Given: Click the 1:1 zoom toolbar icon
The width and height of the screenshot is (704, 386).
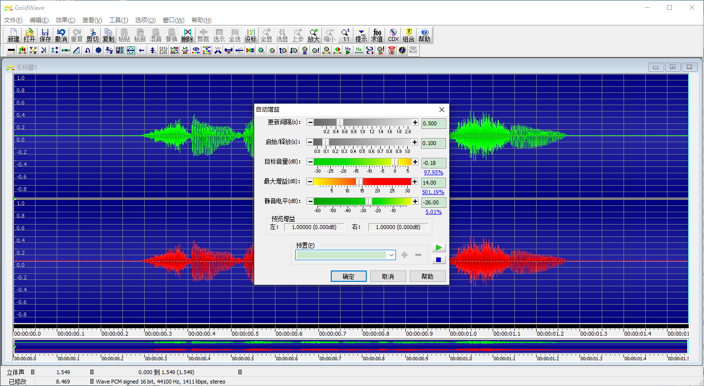Looking at the screenshot, I should coord(346,35).
